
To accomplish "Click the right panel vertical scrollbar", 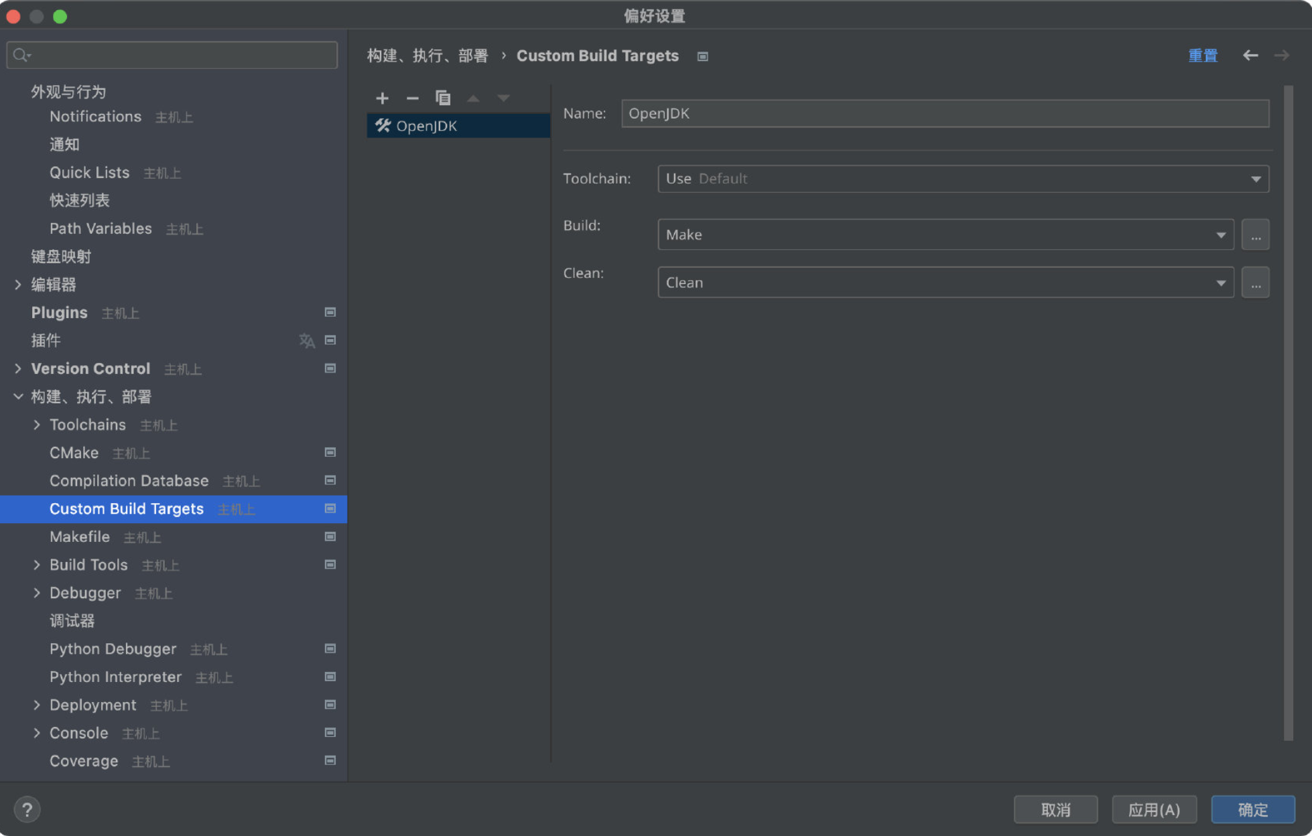I will click(x=1288, y=413).
